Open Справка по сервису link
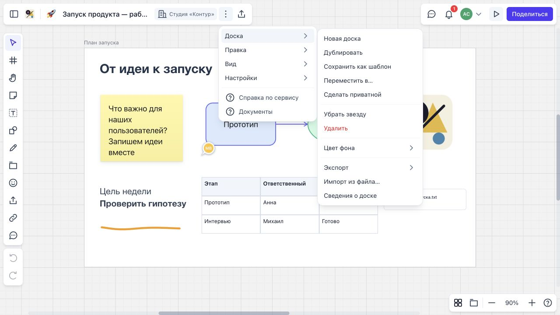Image resolution: width=560 pixels, height=315 pixels. pyautogui.click(x=267, y=98)
